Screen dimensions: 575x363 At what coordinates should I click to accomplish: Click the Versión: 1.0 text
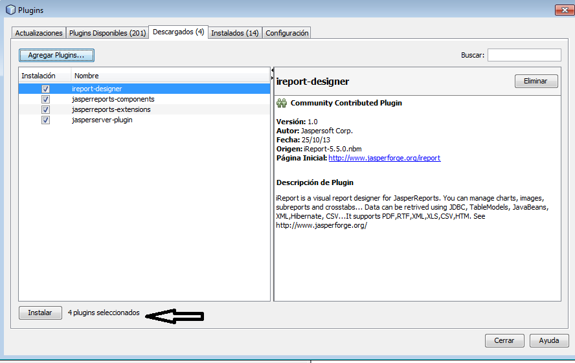(297, 122)
